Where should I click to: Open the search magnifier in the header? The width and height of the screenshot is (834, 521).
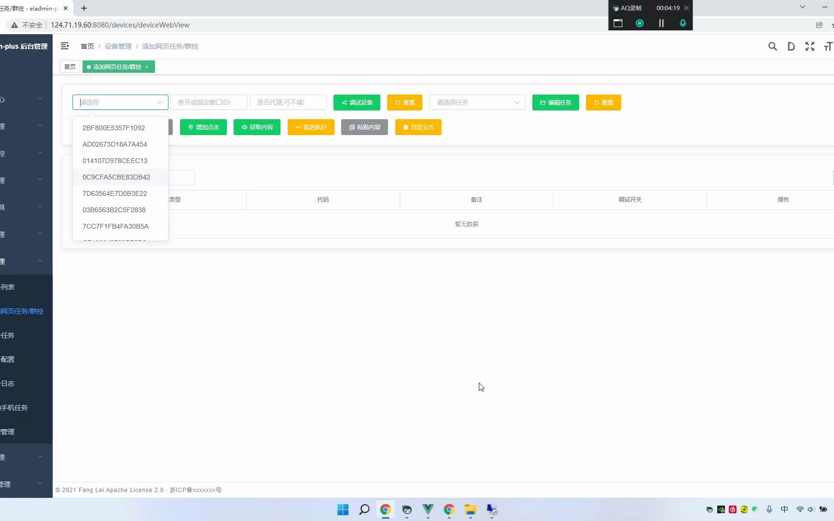tap(772, 46)
